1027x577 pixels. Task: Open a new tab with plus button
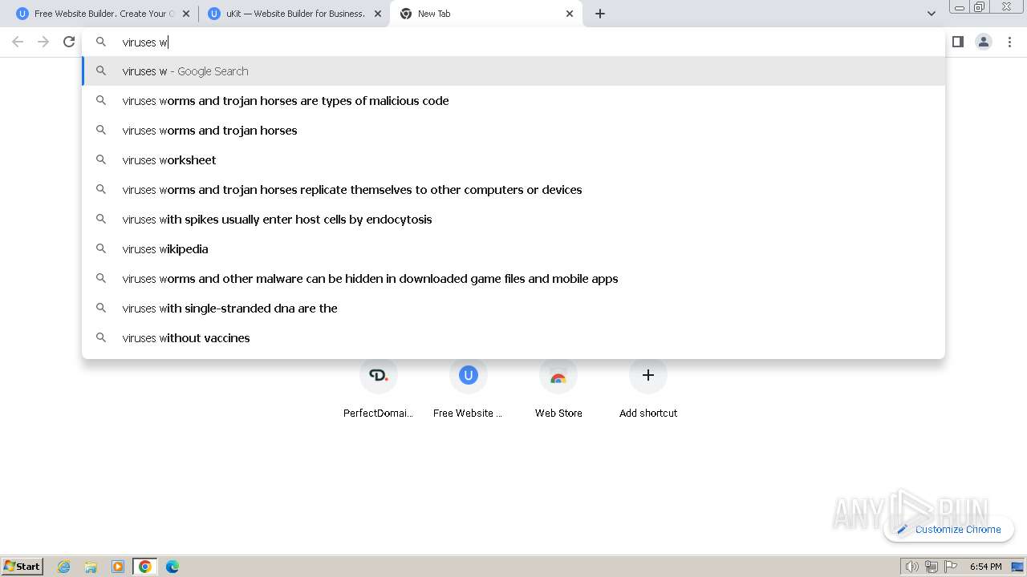pyautogui.click(x=600, y=14)
